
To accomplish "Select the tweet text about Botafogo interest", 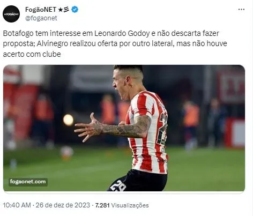I will click(x=115, y=44).
